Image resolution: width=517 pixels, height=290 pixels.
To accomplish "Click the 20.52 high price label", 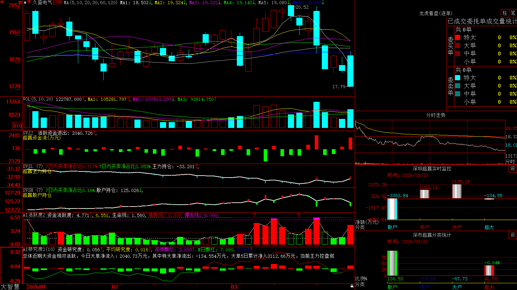I will 302,7.
